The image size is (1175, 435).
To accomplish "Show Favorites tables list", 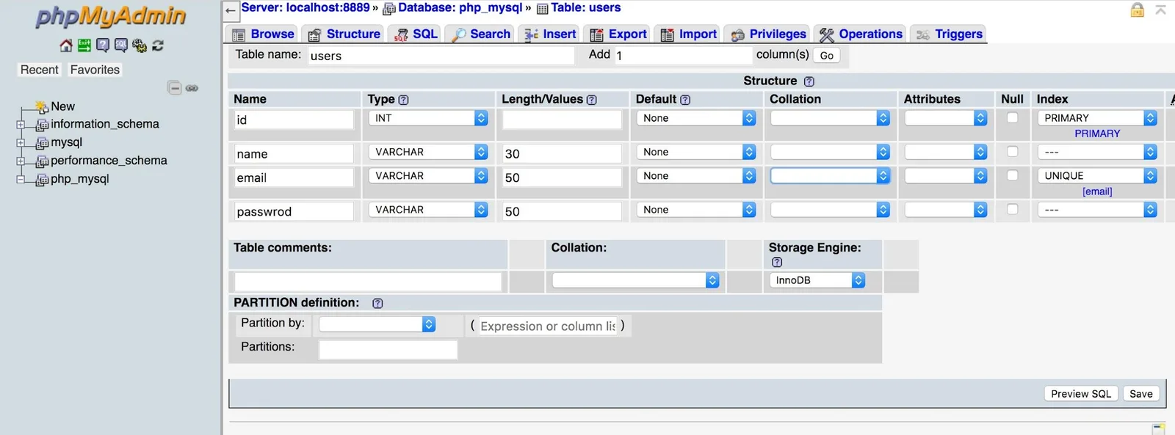I will coord(95,70).
